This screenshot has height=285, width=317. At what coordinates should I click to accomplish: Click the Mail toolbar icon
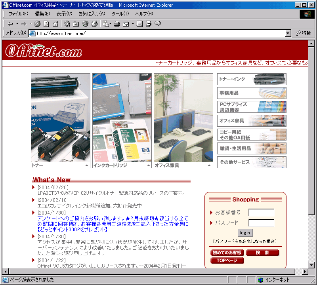click(x=107, y=24)
